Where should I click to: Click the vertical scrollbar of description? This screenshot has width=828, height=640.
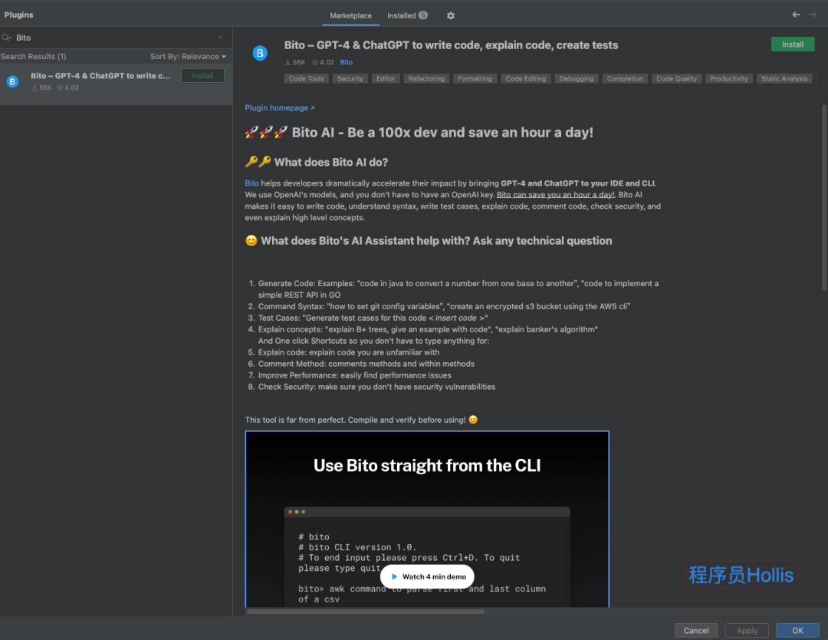pyautogui.click(x=823, y=198)
